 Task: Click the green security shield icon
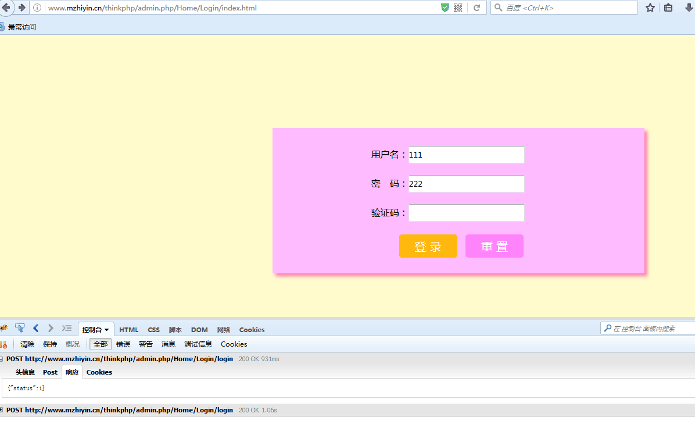pyautogui.click(x=445, y=8)
